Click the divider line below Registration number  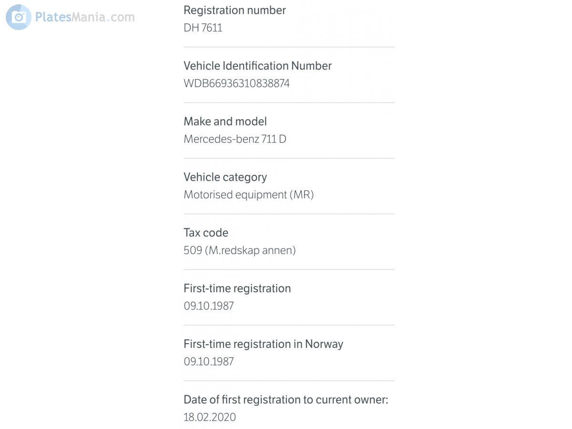(289, 47)
